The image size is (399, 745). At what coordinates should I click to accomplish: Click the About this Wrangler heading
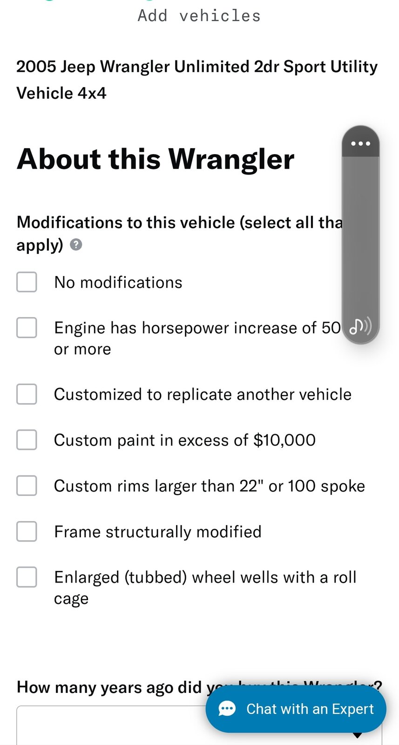click(156, 159)
